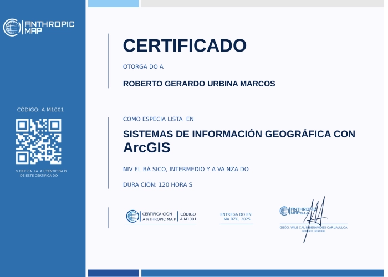Click the Anthropic Map logo in the blue sidebar
Image resolution: width=388 pixels, height=277 pixels.
coord(39,28)
